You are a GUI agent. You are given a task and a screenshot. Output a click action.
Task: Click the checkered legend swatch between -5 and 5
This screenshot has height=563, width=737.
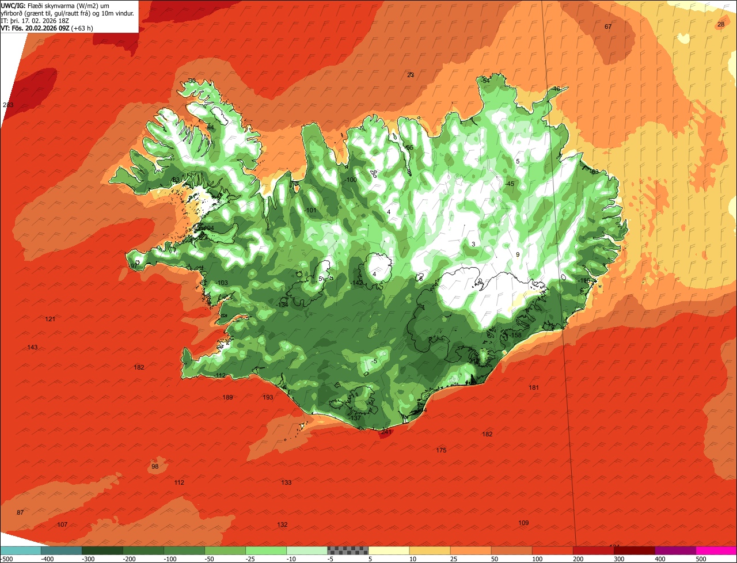[348, 550]
